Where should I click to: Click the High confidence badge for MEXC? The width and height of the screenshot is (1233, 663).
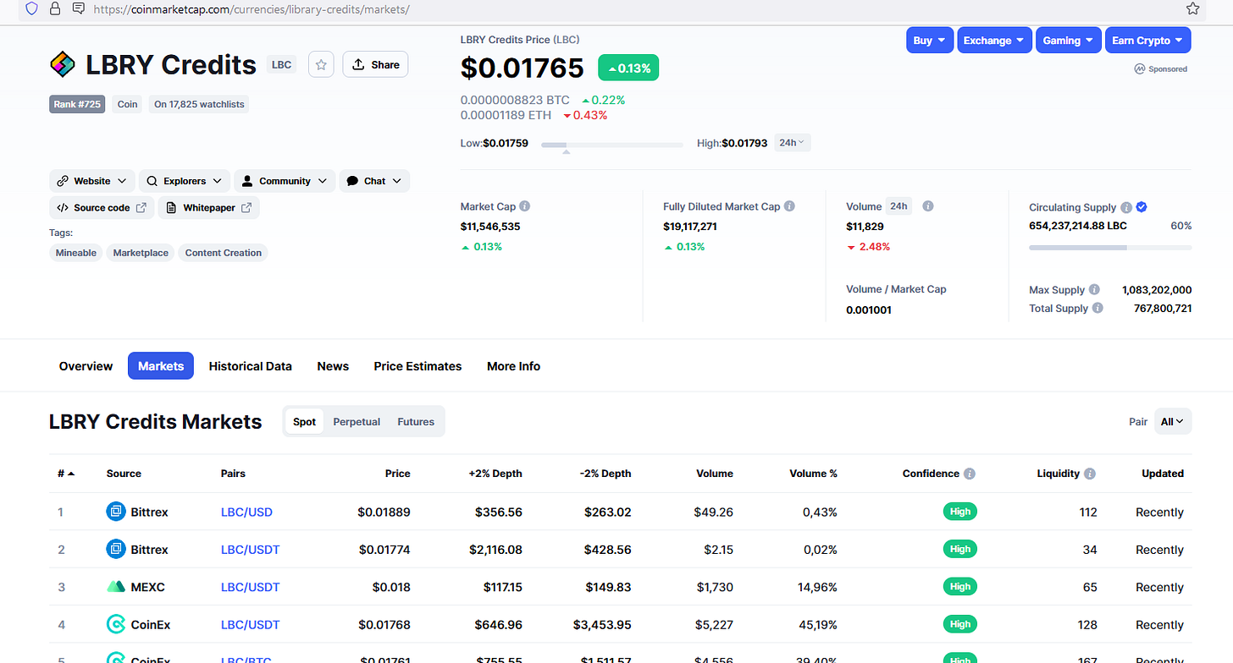[x=960, y=586]
